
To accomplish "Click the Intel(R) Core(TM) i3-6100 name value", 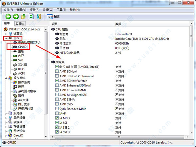I will tap(142, 39).
